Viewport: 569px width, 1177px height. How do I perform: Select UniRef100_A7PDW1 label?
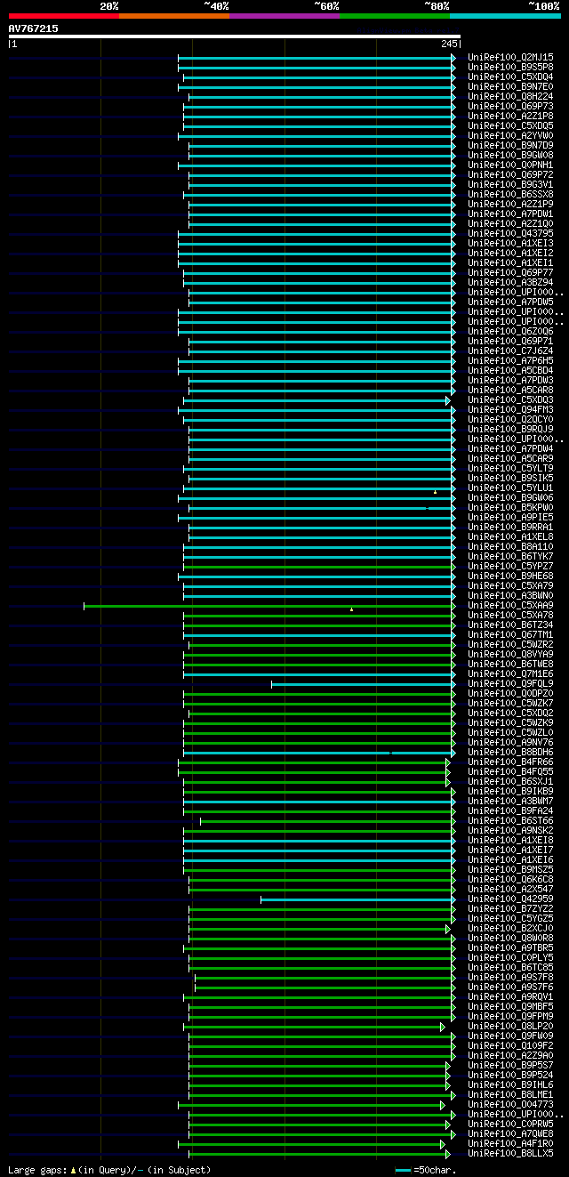510,214
